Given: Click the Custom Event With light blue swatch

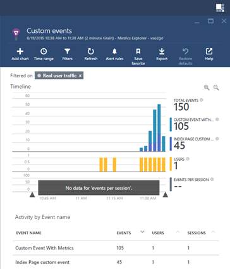Looking at the screenshot, I should click(x=171, y=125).
